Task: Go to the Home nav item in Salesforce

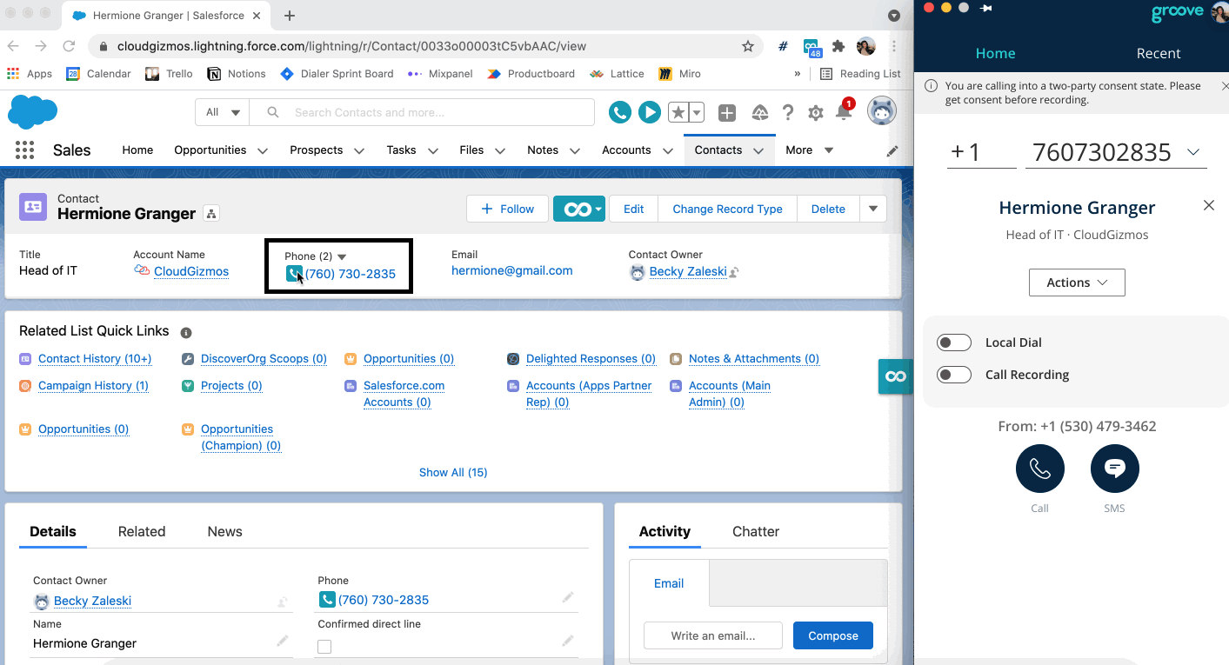Action: [137, 150]
